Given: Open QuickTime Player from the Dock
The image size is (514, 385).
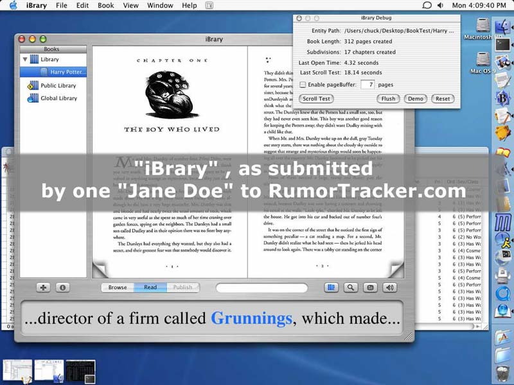Looking at the screenshot, I should click(x=503, y=293).
